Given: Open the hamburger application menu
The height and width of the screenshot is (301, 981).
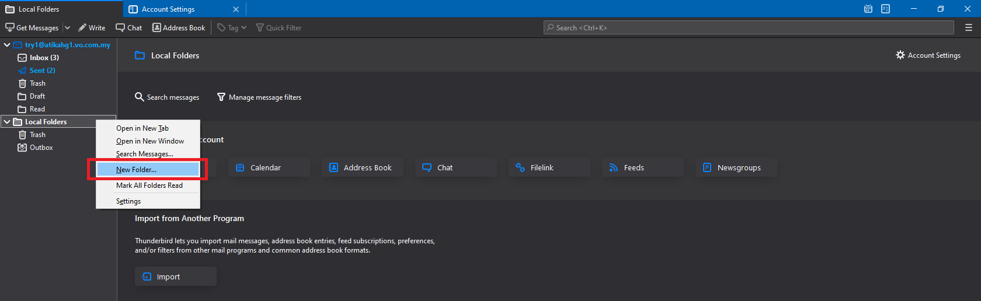Looking at the screenshot, I should (x=968, y=27).
